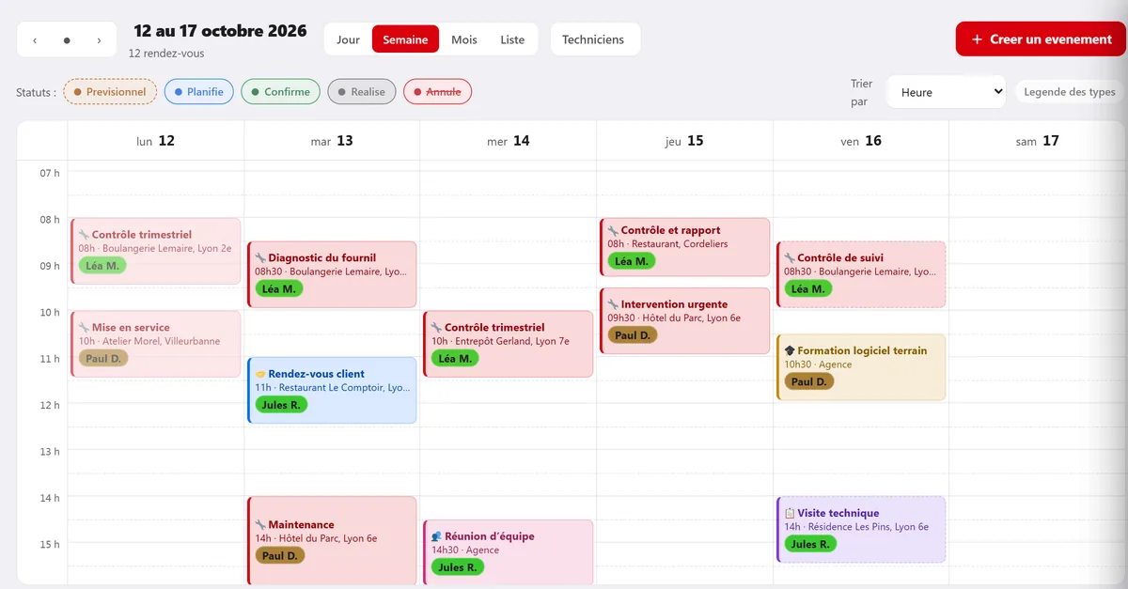
Task: Click Léa M. badge on Contrôle trimestriel Entrepôt Gerland
Action: pos(456,358)
